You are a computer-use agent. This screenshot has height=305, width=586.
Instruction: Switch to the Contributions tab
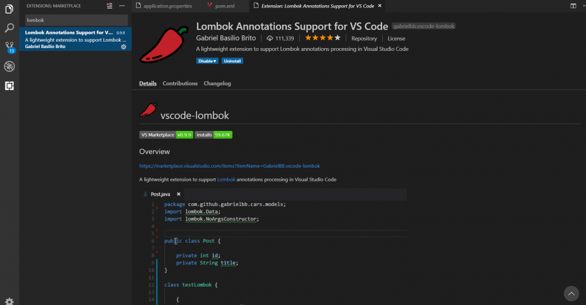[x=180, y=84]
